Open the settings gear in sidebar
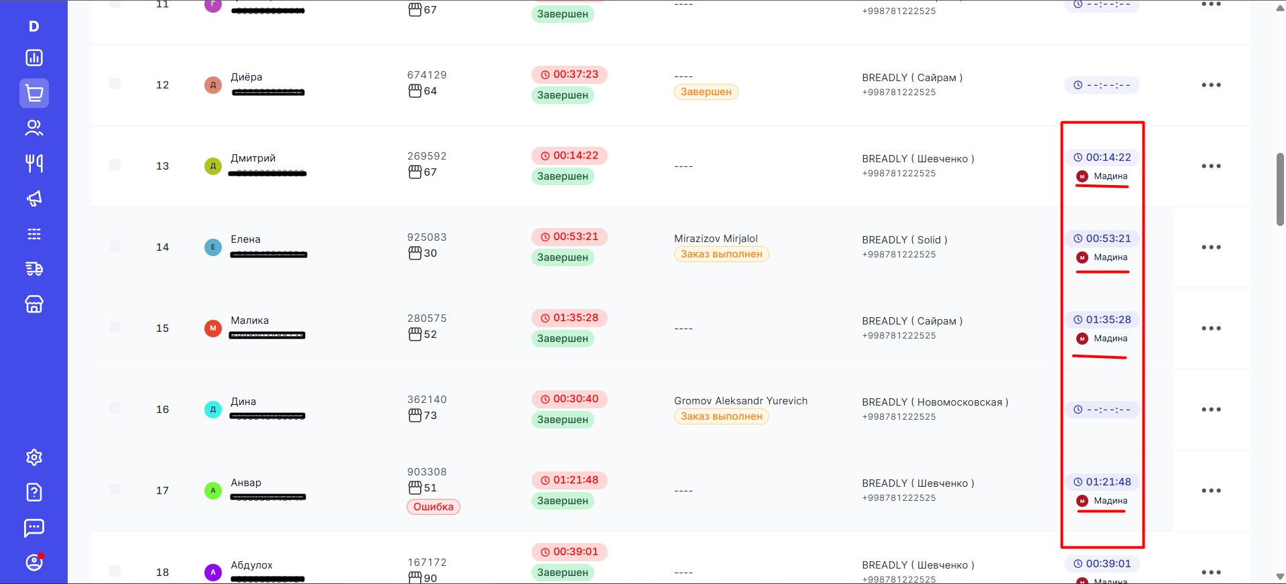 (34, 457)
